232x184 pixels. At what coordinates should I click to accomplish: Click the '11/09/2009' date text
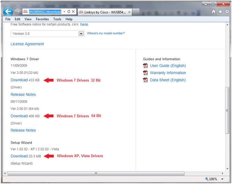pos(19,66)
